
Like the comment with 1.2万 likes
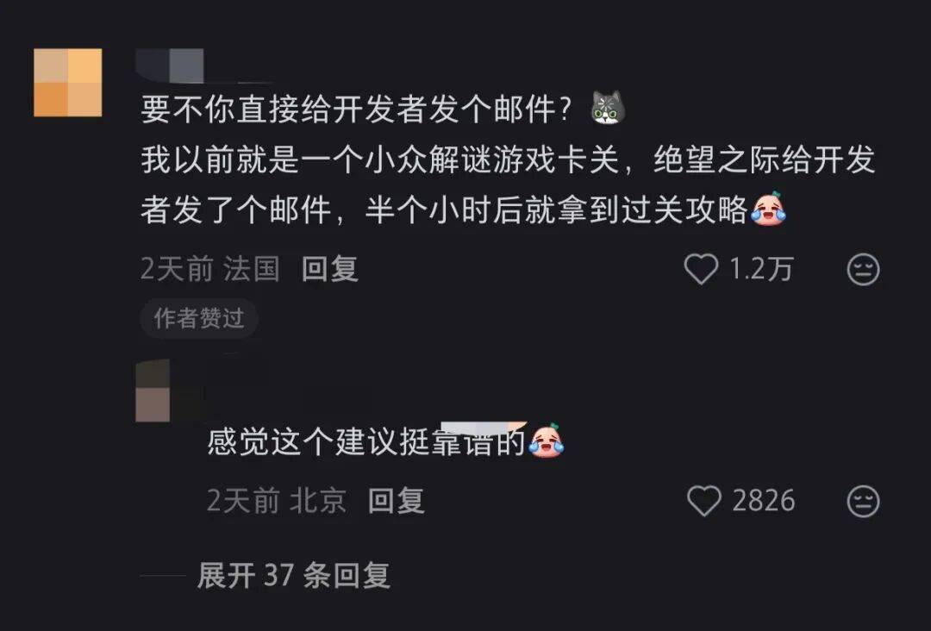coord(701,270)
